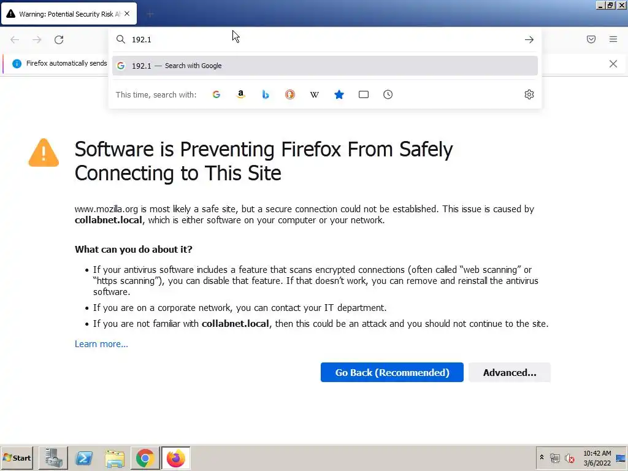Search with Google one-off icon
Image resolution: width=628 pixels, height=471 pixels.
click(216, 94)
